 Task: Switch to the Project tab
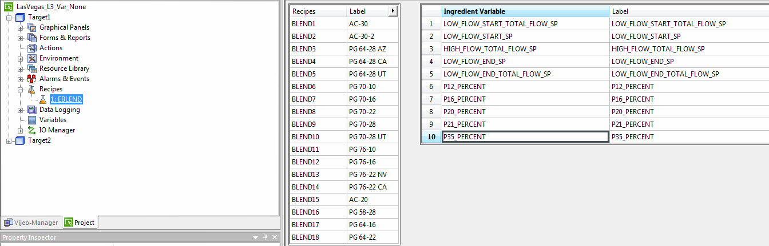80,223
